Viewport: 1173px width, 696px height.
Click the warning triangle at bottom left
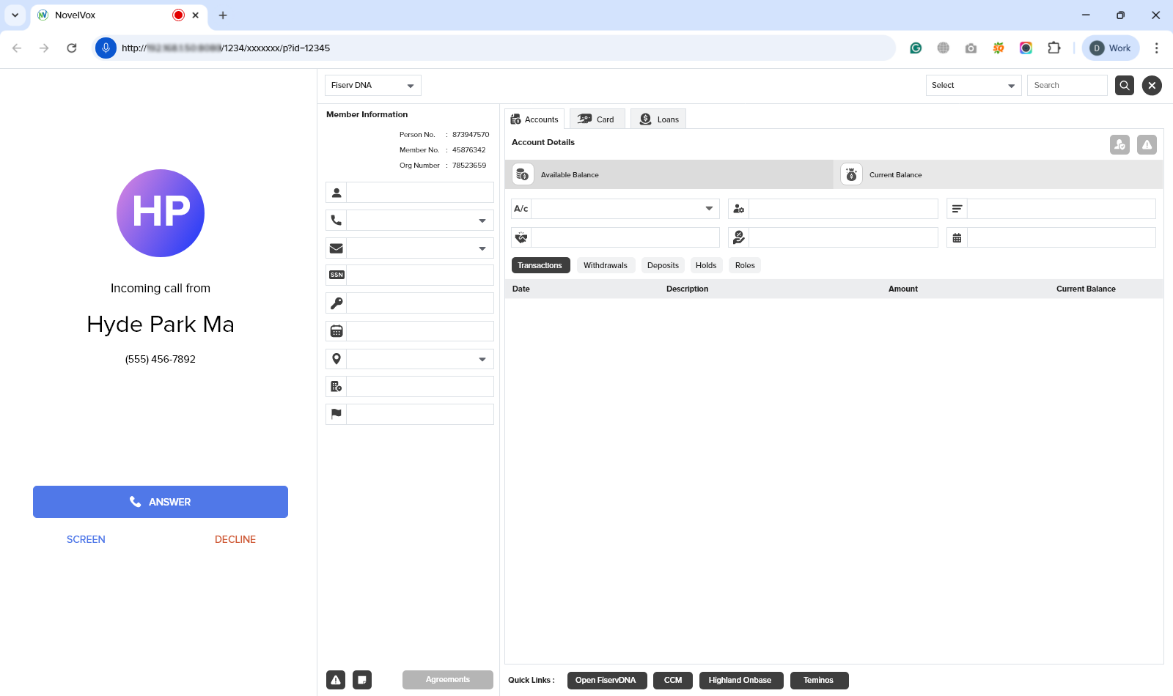(x=336, y=680)
